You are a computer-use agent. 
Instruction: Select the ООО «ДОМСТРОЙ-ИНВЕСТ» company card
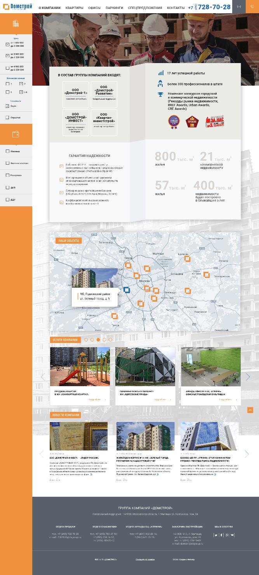(75, 123)
